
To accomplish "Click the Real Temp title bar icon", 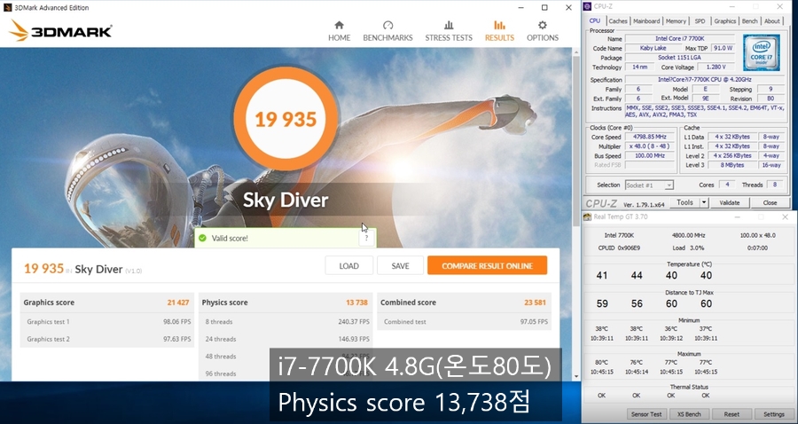I will [588, 216].
